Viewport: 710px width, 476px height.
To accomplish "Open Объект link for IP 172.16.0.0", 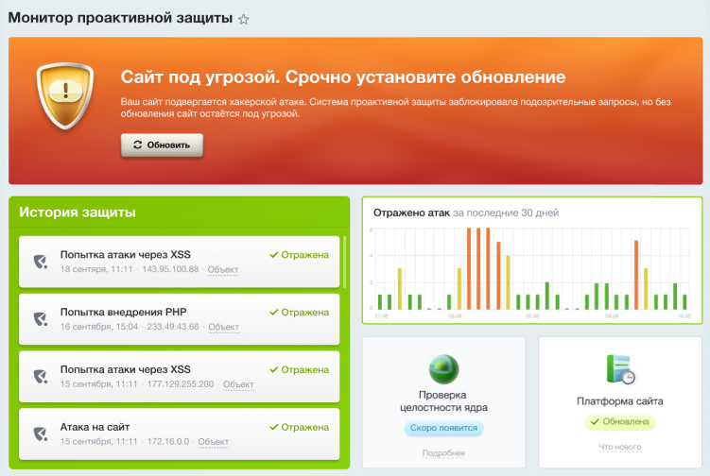I will tap(214, 442).
